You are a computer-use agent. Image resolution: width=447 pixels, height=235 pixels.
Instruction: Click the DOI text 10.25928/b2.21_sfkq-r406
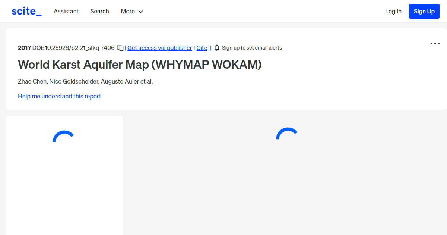click(x=79, y=48)
